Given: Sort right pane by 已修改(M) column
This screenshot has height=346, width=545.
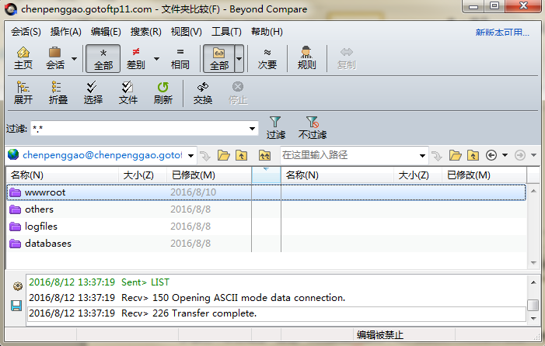Looking at the screenshot, I should pos(484,175).
